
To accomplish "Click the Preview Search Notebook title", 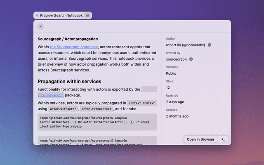I will [61, 16].
